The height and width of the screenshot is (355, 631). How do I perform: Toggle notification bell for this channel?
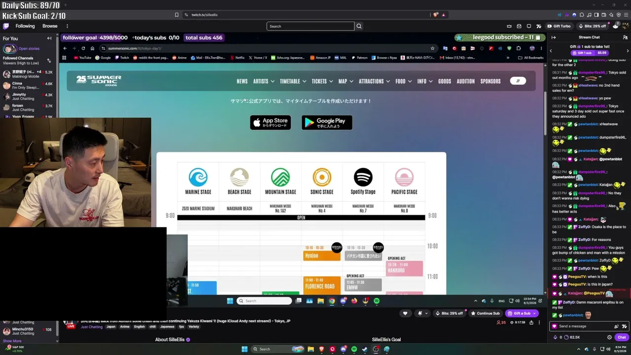[420, 313]
